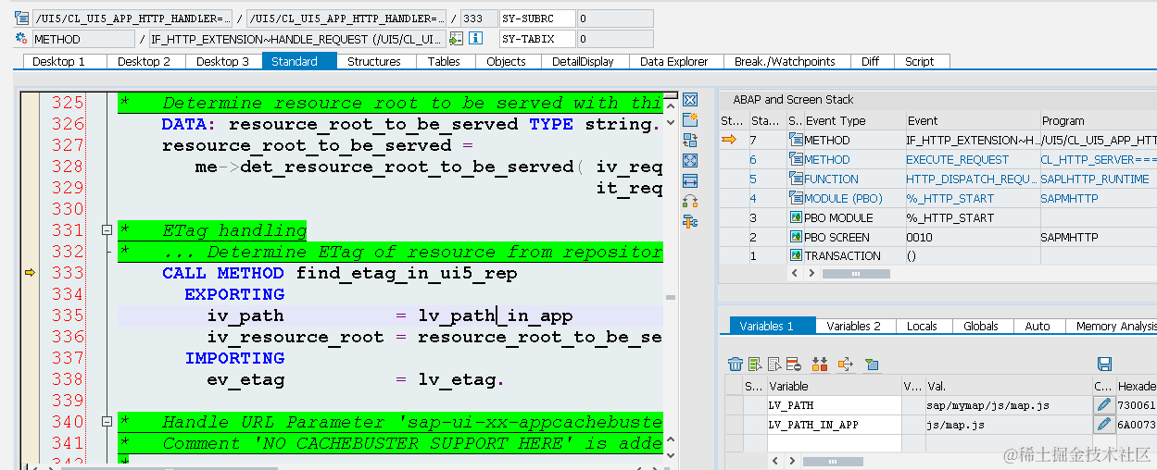Click pencil edit icon for LV_PATH
The height and width of the screenshot is (470, 1157).
click(x=1103, y=405)
